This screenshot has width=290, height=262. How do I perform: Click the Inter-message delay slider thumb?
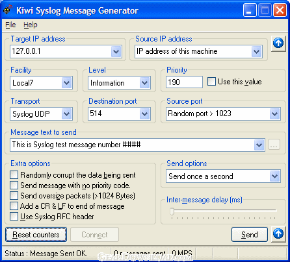tap(172, 212)
